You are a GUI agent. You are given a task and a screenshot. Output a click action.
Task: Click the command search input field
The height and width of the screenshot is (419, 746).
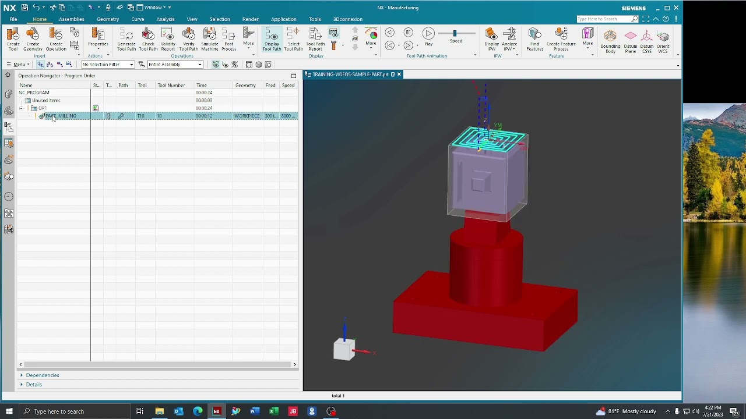pyautogui.click(x=604, y=19)
